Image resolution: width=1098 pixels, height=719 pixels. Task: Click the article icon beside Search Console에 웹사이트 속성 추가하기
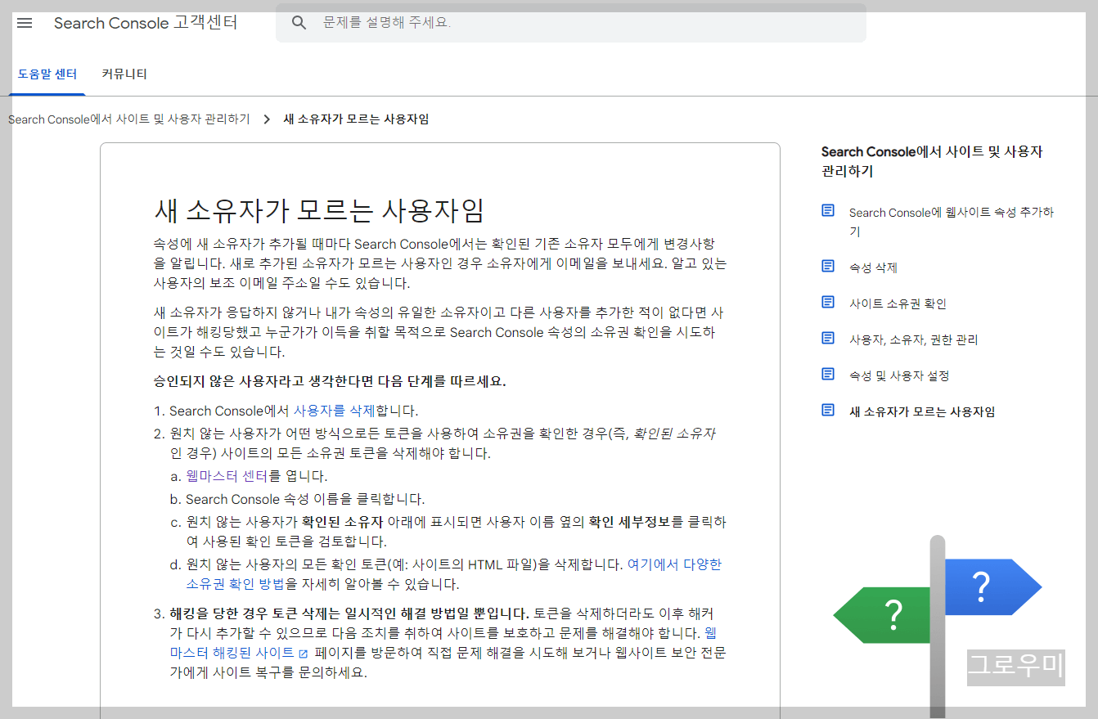pyautogui.click(x=828, y=211)
